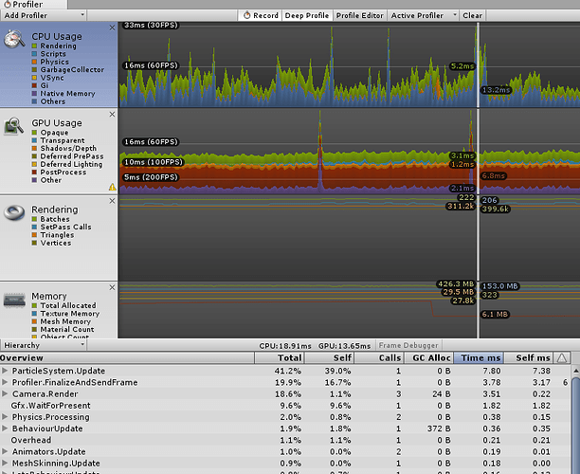The image size is (580, 474).
Task: Select the GPU Usage profiler icon
Action: tap(14, 126)
